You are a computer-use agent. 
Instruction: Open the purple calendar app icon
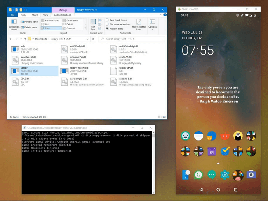click(212, 151)
